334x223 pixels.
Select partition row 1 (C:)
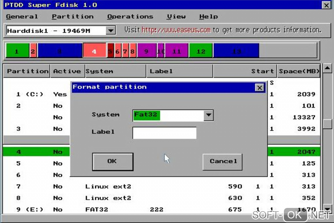(x=161, y=94)
